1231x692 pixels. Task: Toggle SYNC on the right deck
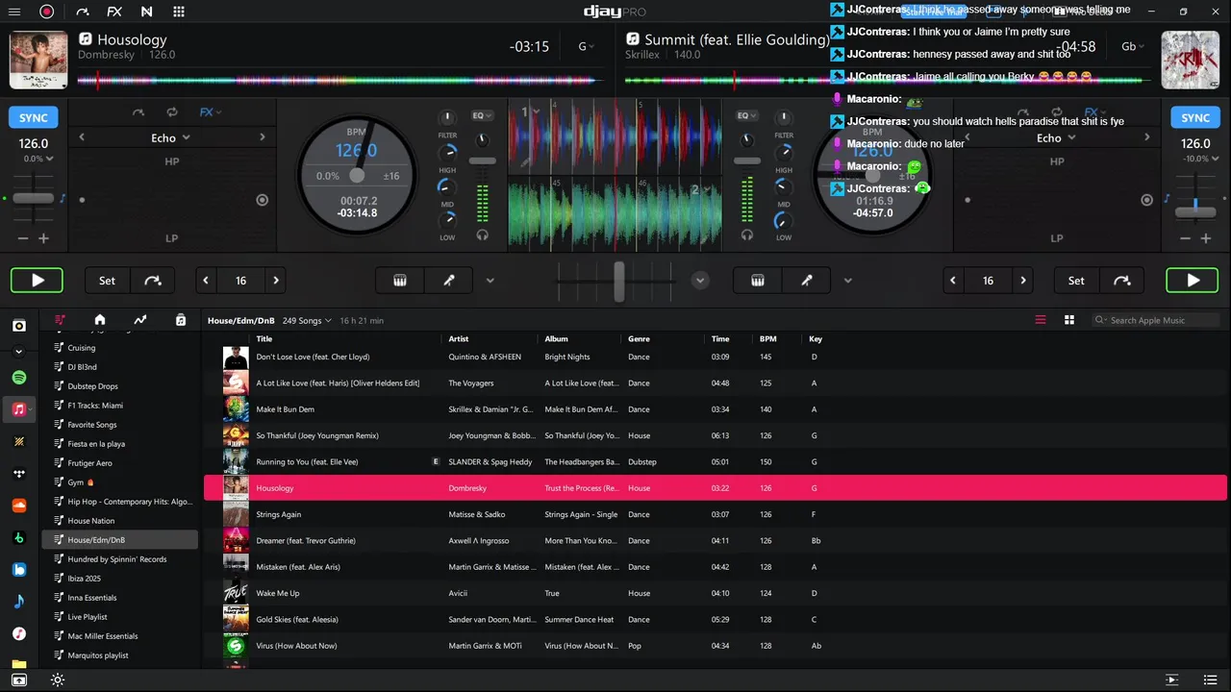point(1195,118)
